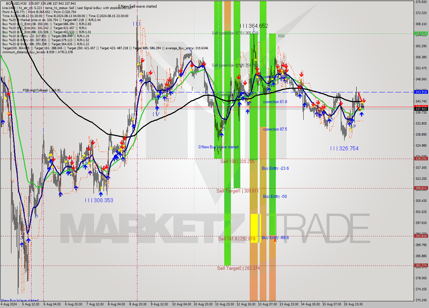Click the 'Sell 100 | 320.255' label

(237, 161)
